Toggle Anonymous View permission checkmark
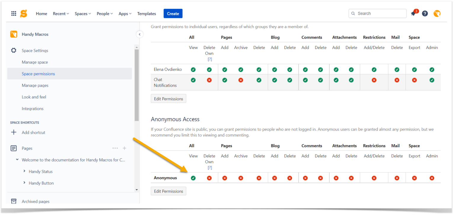The image size is (455, 215). (193, 178)
